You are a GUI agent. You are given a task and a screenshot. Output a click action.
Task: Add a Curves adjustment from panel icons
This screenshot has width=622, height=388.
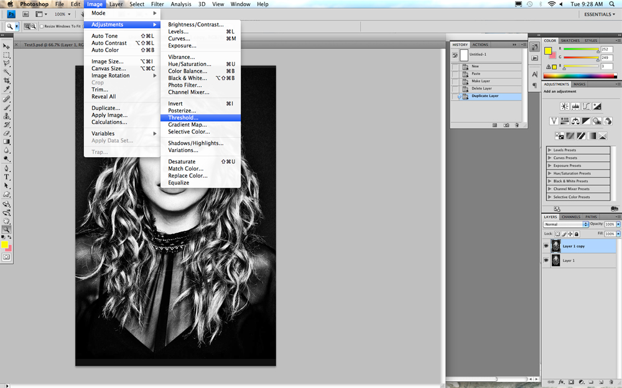586,106
